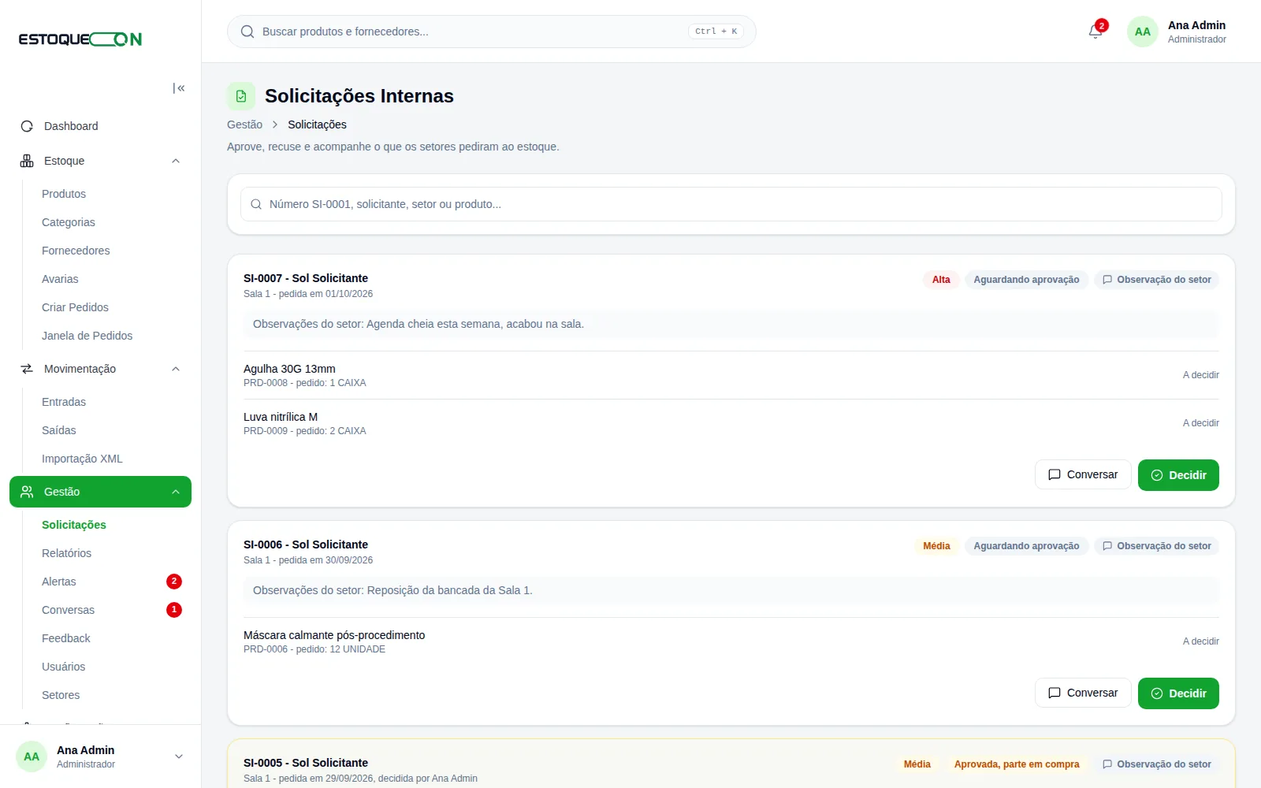The width and height of the screenshot is (1261, 788).
Task: Click the magnifier icon in top search bar
Action: pyautogui.click(x=247, y=32)
